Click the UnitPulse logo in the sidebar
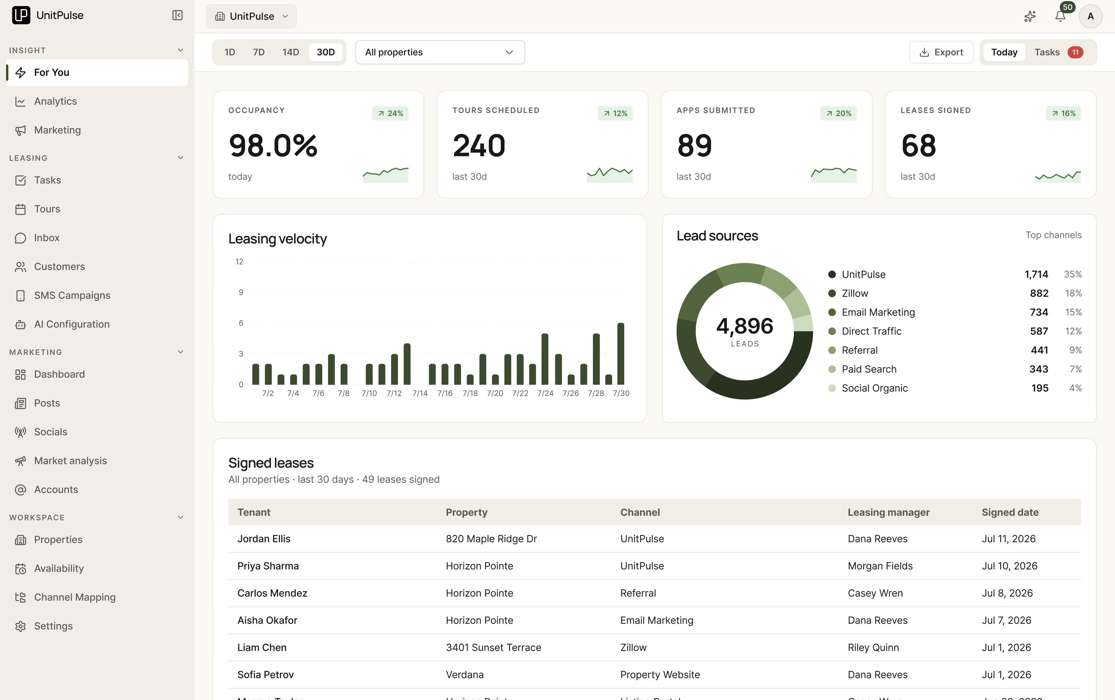This screenshot has height=700, width=1115. click(21, 15)
